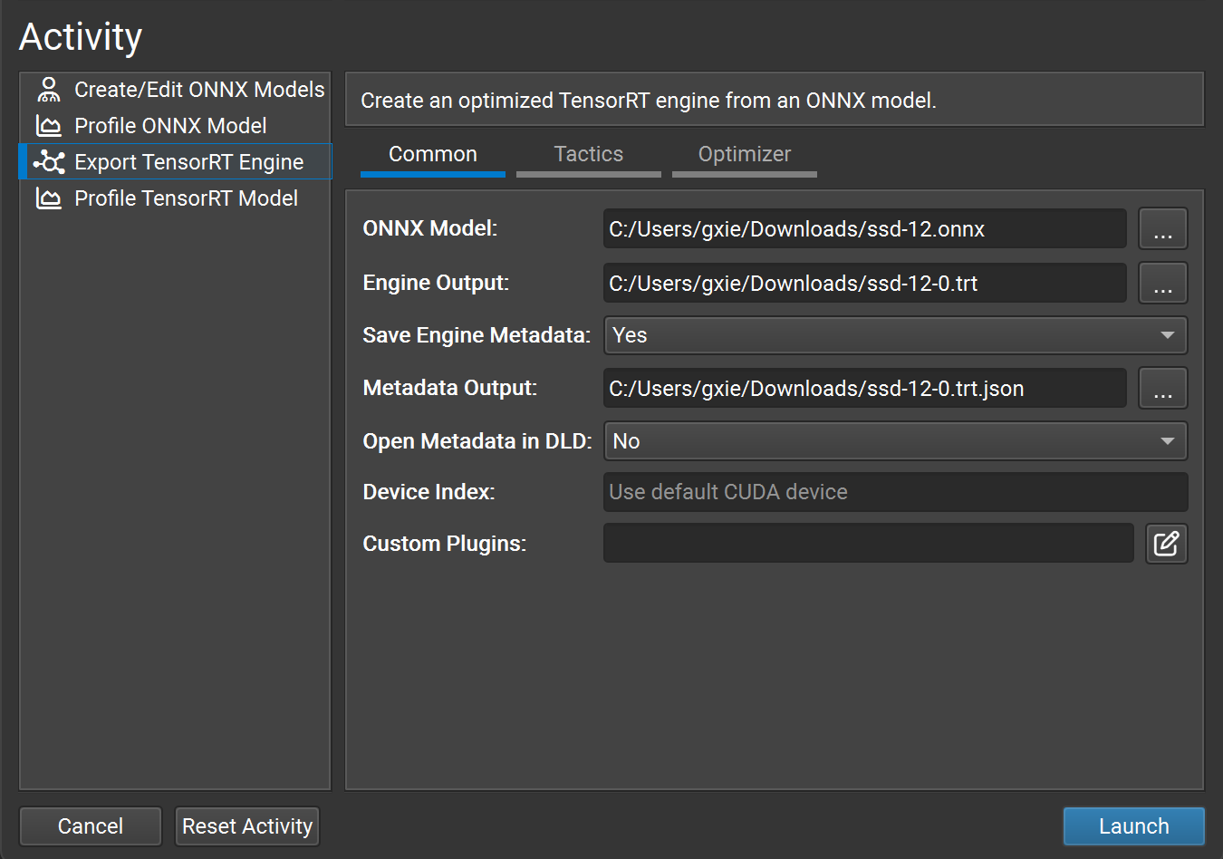The width and height of the screenshot is (1223, 859).
Task: Cancel the export activity
Action: (90, 825)
